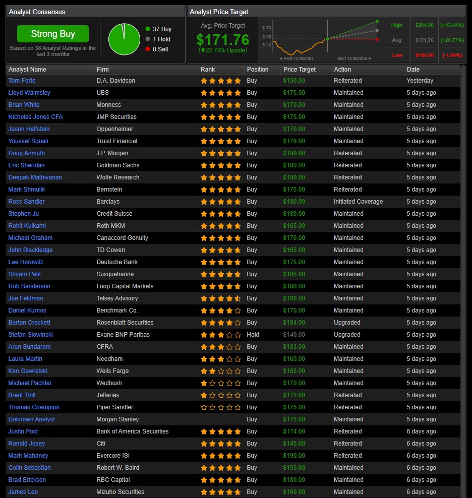Sort by the Analyst Name column header

[x=27, y=69]
